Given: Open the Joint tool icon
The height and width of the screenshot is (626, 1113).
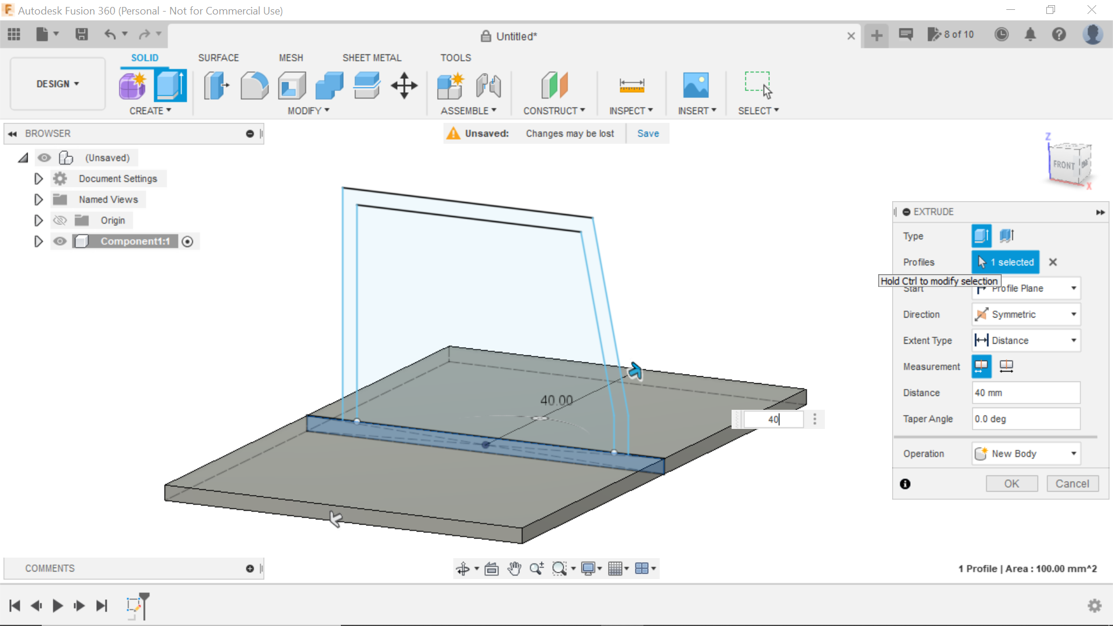Looking at the screenshot, I should [x=488, y=85].
